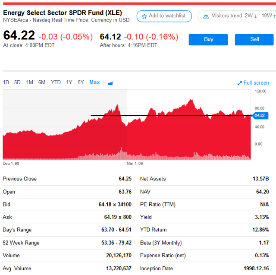Click the Net Assets label
This screenshot has height=275, width=276.
pyautogui.click(x=153, y=179)
